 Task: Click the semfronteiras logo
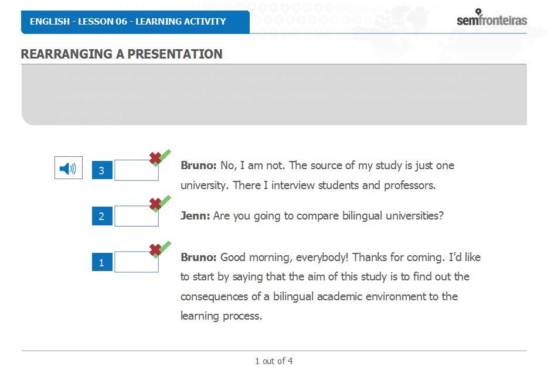click(x=492, y=18)
